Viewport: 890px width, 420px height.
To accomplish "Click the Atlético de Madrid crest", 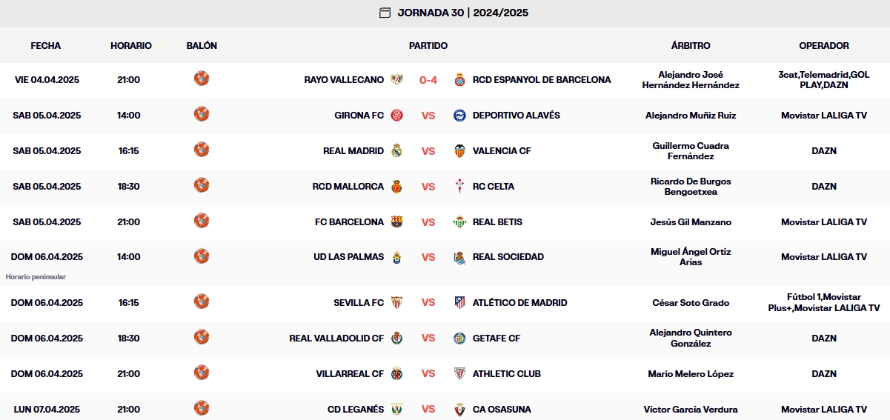I will point(459,303).
